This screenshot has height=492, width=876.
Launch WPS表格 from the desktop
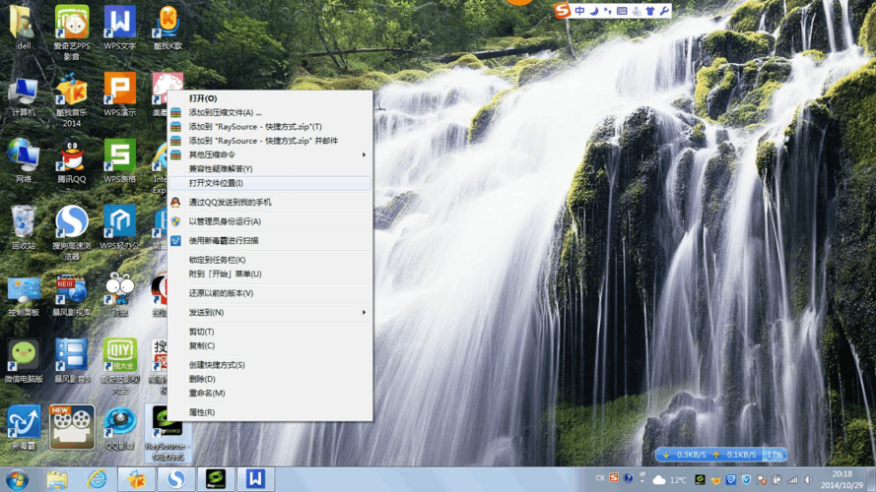119,160
